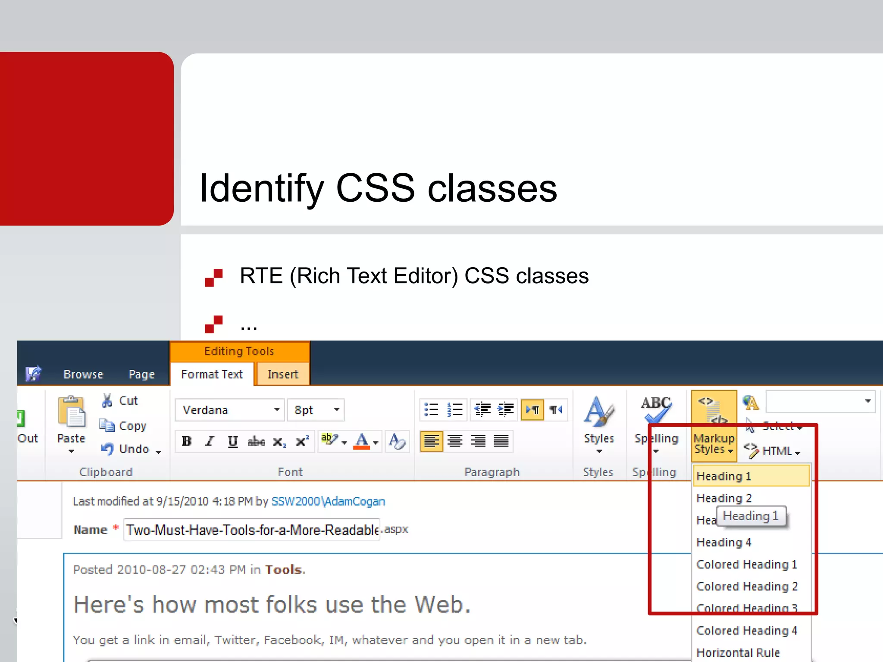Toggle left-to-right text direction

point(532,409)
